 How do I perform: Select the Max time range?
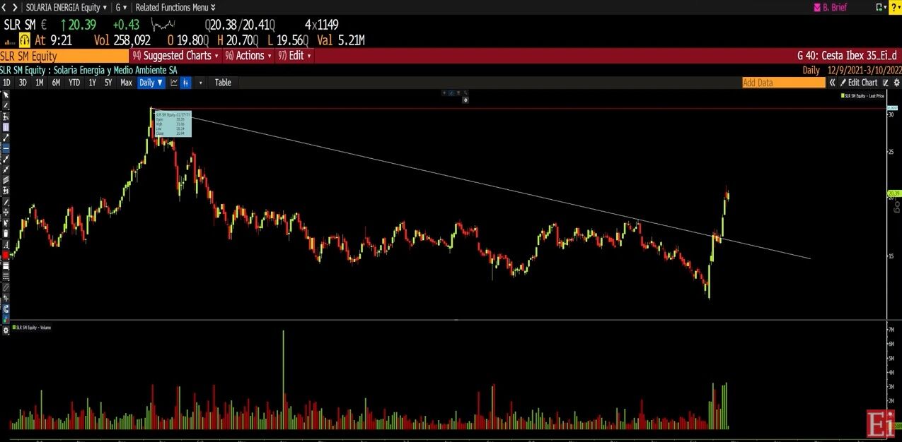[x=126, y=83]
